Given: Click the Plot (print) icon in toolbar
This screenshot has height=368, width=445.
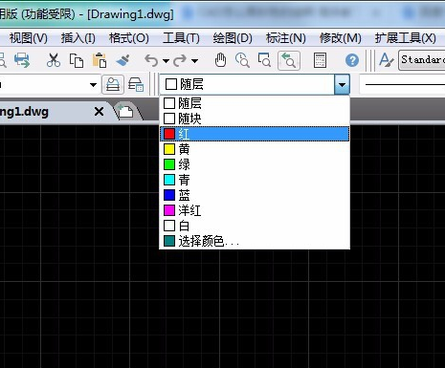Looking at the screenshot, I should [22, 60].
